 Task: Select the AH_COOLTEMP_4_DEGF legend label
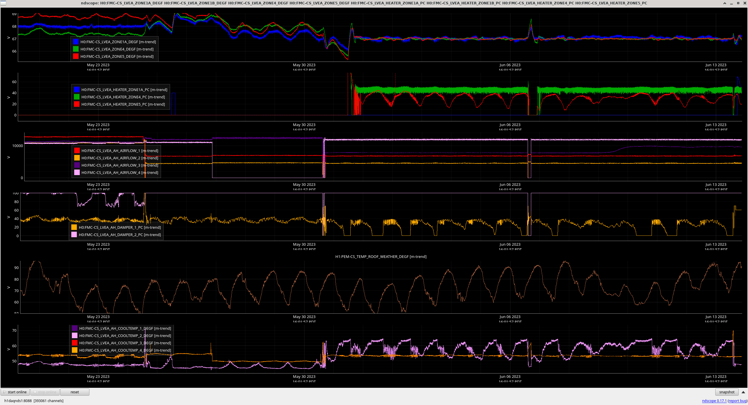(125, 350)
